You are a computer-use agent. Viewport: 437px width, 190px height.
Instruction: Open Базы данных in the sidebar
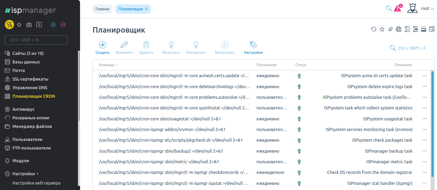click(26, 62)
